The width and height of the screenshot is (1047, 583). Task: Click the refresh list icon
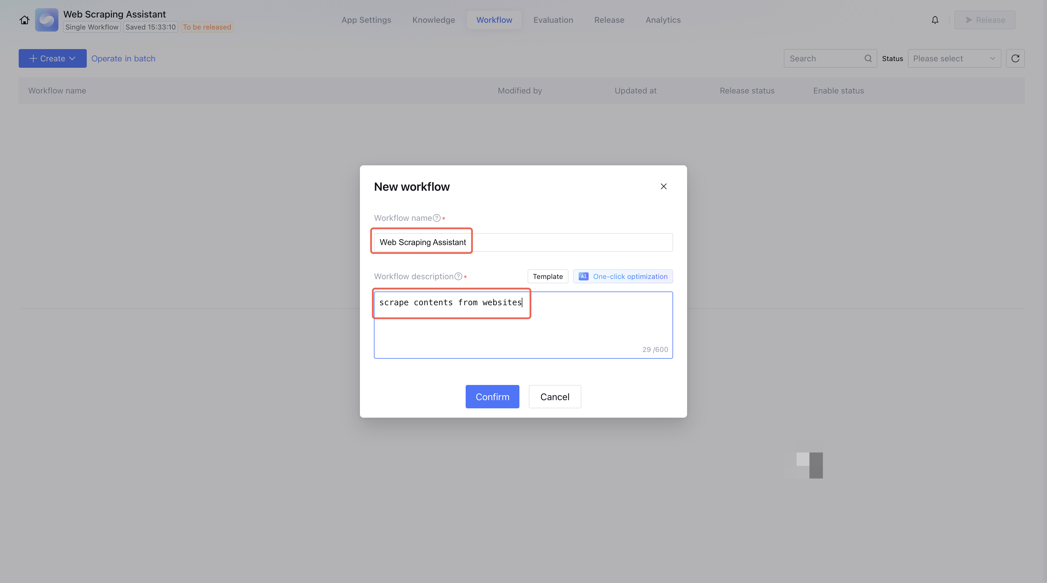coord(1015,58)
